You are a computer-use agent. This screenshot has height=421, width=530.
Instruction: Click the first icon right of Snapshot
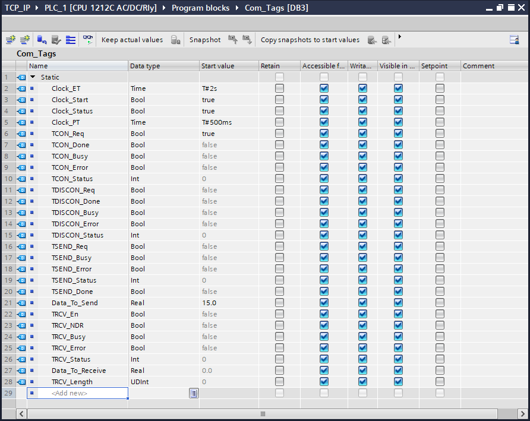[233, 40]
